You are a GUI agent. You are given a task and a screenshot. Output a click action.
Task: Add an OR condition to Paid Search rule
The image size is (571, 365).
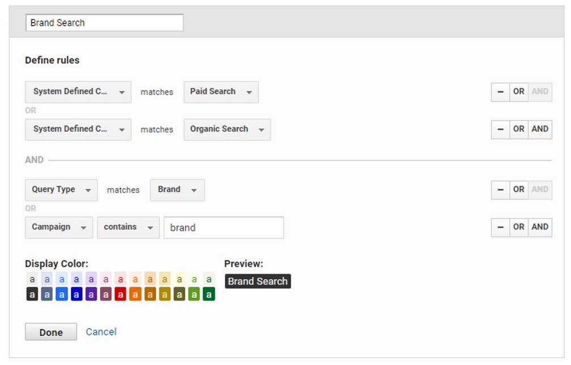point(518,92)
